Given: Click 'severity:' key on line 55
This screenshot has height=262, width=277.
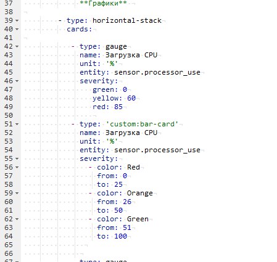Looking at the screenshot, I should [x=99, y=159].
